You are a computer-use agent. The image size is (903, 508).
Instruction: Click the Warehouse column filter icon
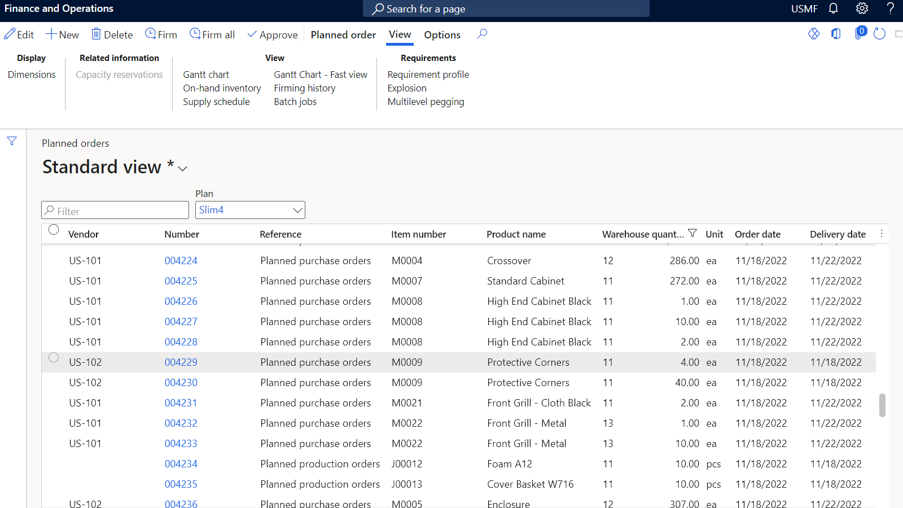(692, 233)
